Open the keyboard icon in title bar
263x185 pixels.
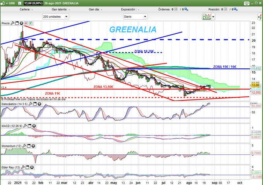[247, 3]
